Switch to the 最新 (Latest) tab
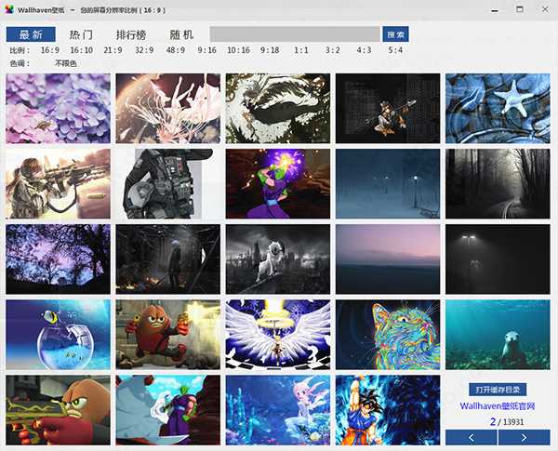Screen dimensions: 558x451 [x=32, y=34]
